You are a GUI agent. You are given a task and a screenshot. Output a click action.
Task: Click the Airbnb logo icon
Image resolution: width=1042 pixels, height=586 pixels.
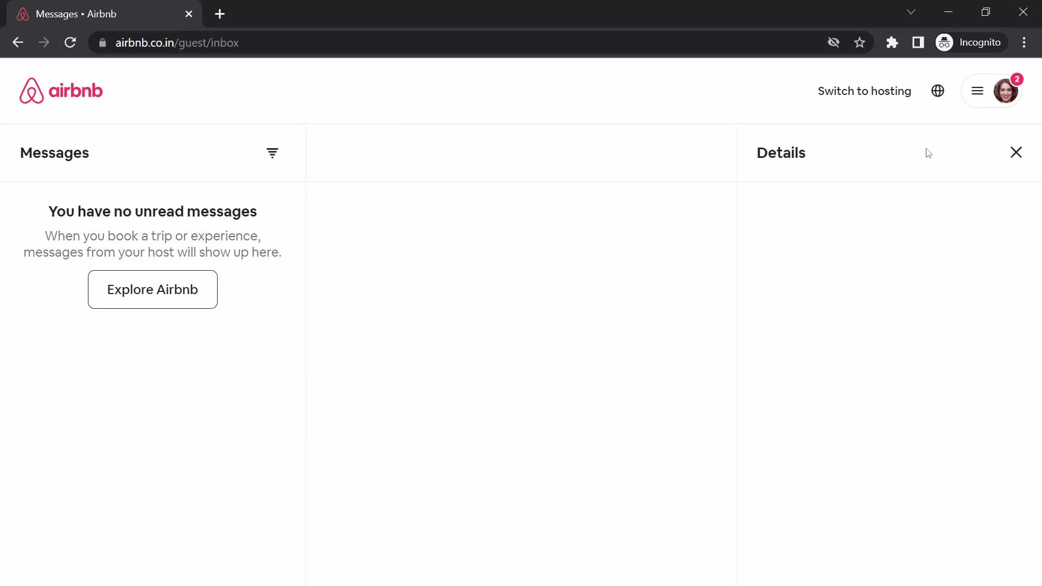pos(31,90)
